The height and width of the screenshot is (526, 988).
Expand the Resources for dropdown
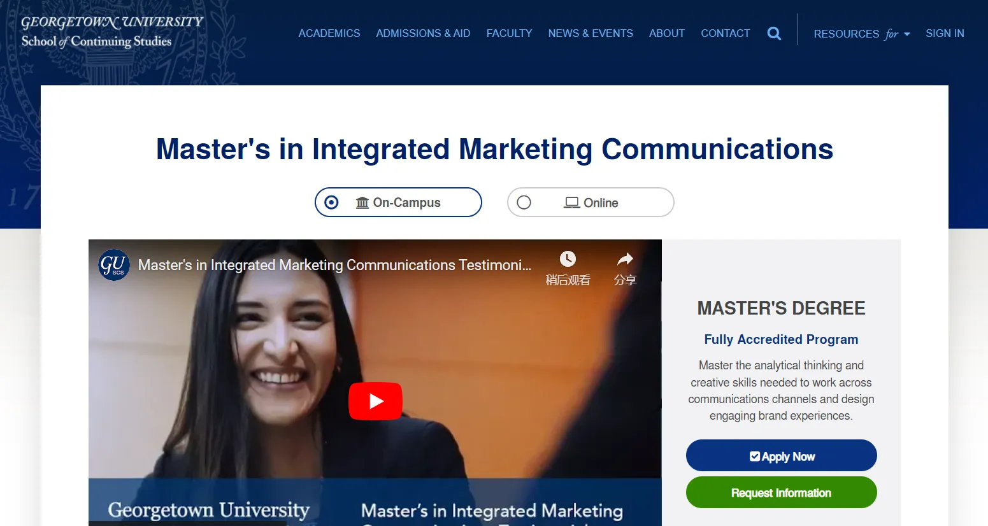click(x=861, y=34)
